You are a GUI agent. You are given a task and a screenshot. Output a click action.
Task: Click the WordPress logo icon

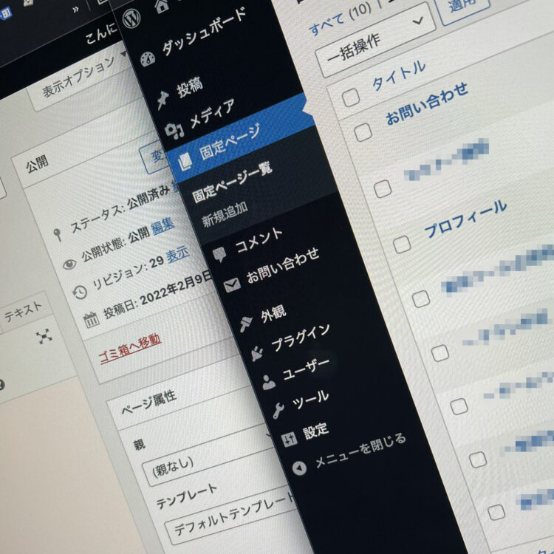(131, 19)
